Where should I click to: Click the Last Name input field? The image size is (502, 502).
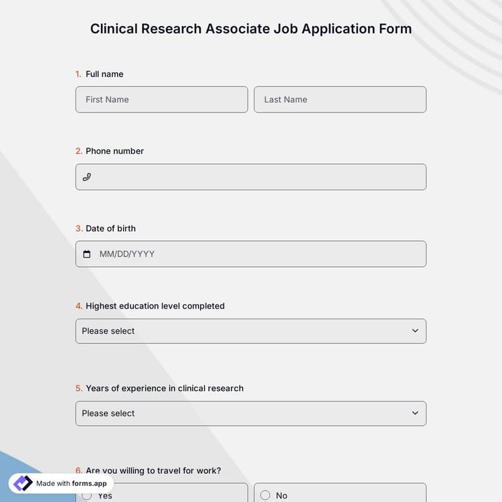[x=340, y=100]
